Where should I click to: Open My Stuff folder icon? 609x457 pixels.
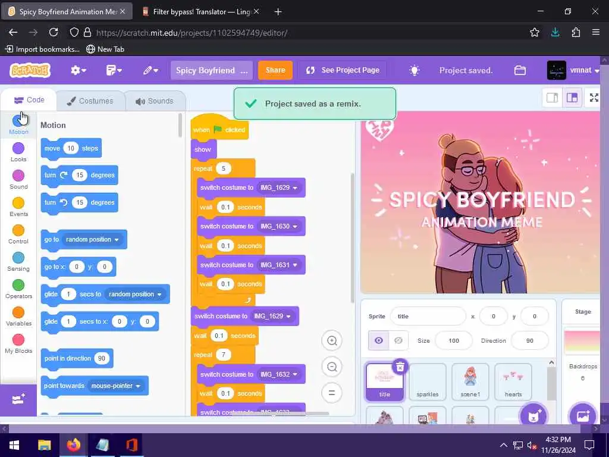tap(520, 70)
